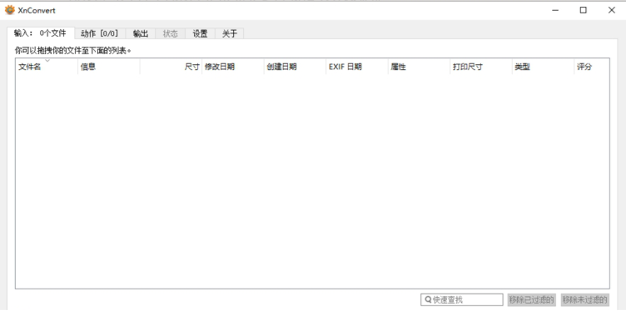Sort by the 文件名 column header
The width and height of the screenshot is (626, 322).
tap(46, 67)
